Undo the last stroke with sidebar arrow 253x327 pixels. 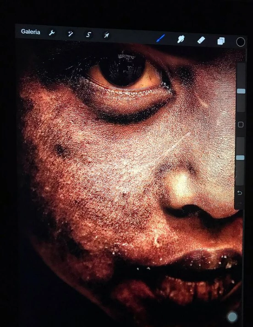pyautogui.click(x=240, y=193)
